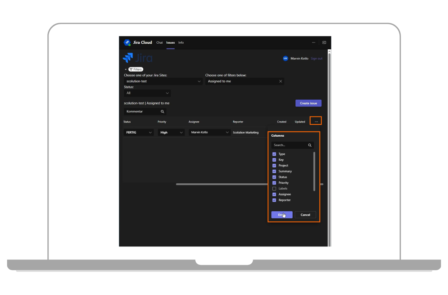Click the search icon beside Kommentar field
Screen dimensions: 448x295
click(162, 112)
